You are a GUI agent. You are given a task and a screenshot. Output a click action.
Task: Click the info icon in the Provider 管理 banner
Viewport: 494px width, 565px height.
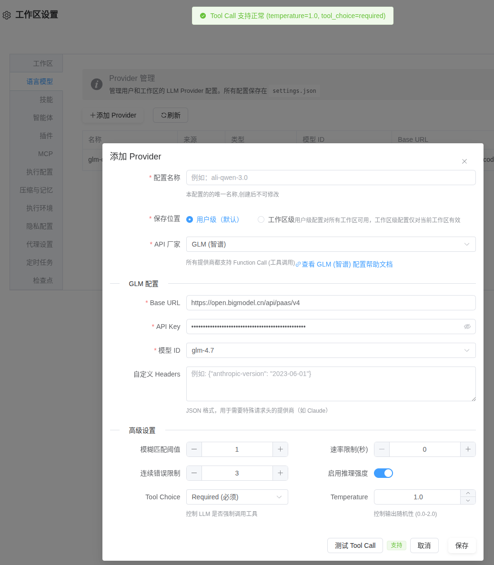97,84
